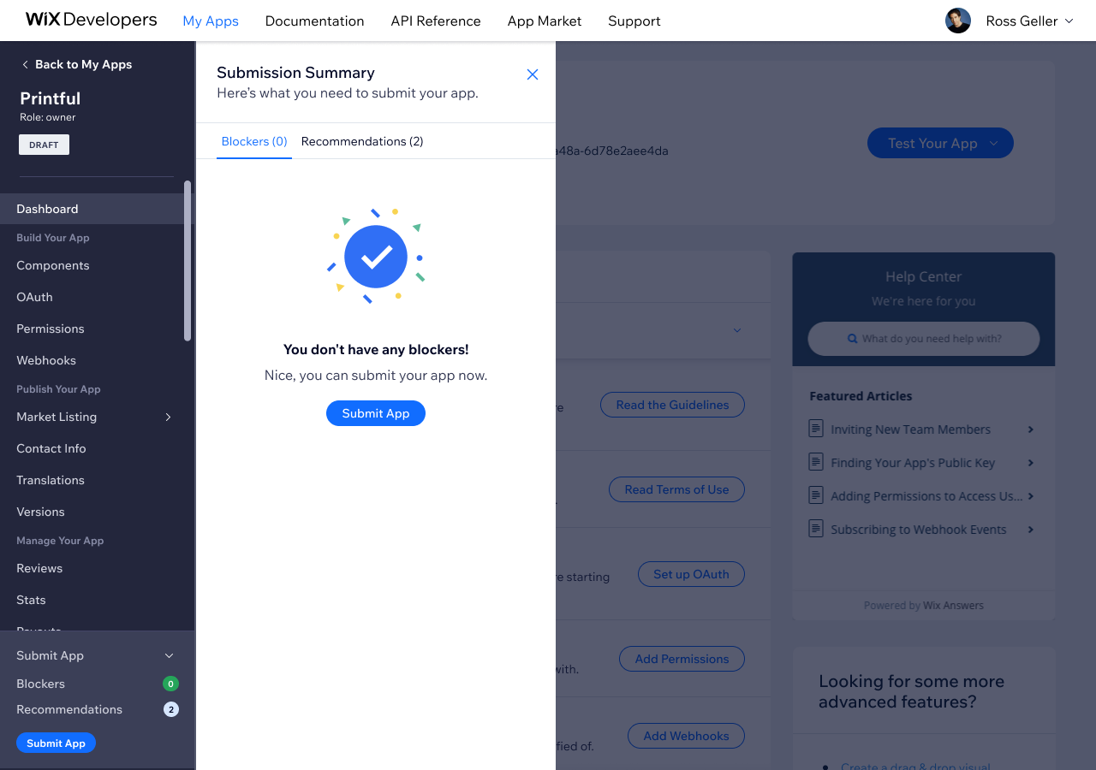Click the search icon in Help Center
The height and width of the screenshot is (770, 1096).
coord(853,339)
